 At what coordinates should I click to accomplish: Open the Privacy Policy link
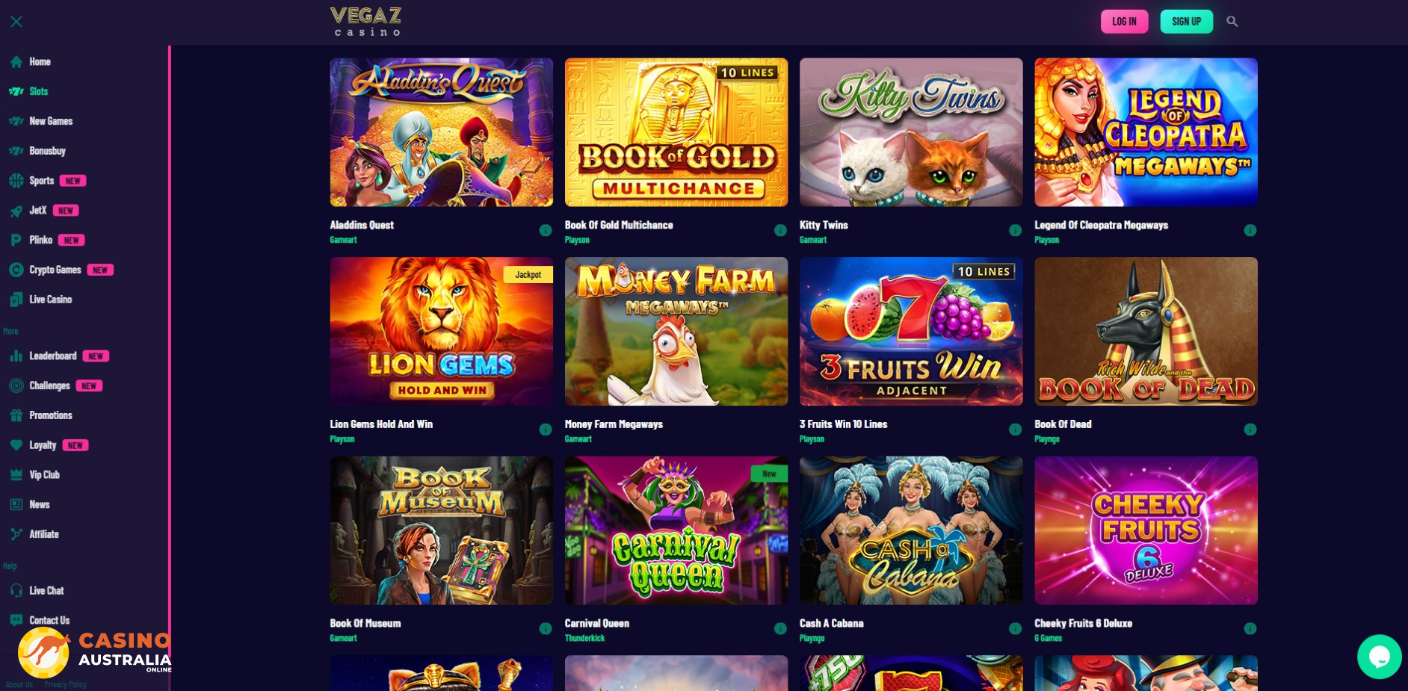(x=65, y=684)
